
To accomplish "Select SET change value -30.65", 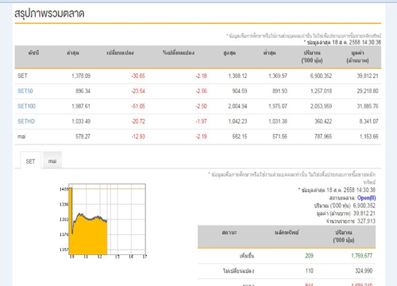I will [138, 76].
